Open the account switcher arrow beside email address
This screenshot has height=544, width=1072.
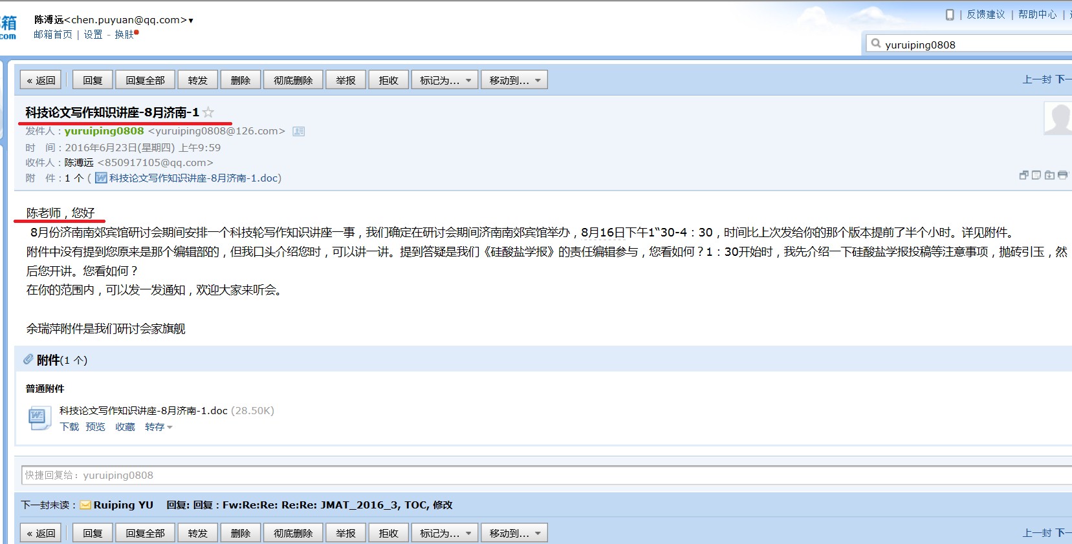(x=191, y=21)
